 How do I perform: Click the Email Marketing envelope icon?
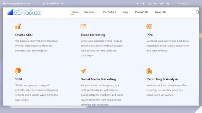coord(83,26)
